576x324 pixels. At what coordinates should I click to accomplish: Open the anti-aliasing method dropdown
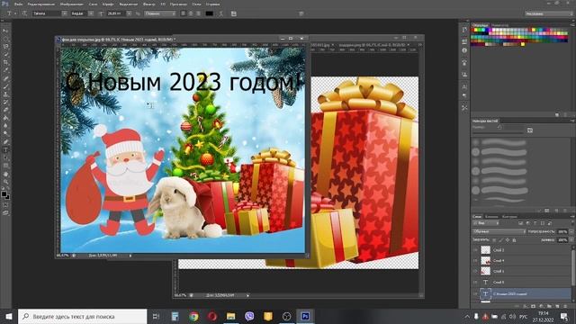pos(160,13)
